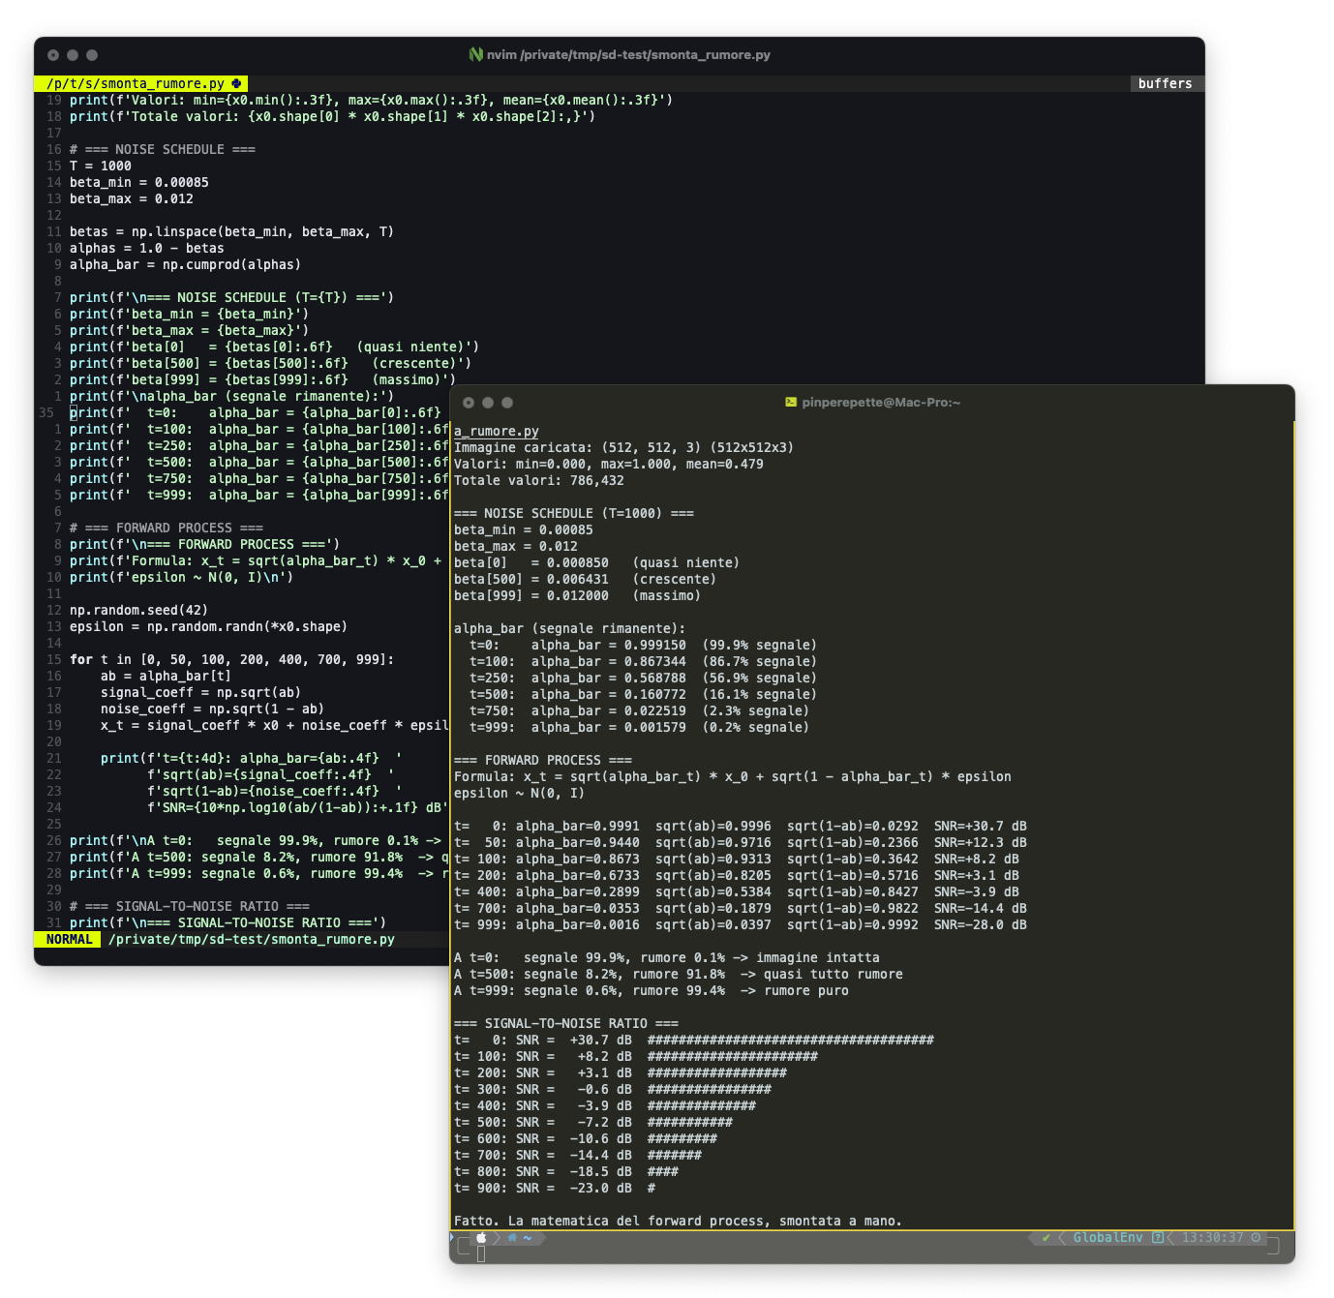Click the file path in the Neovim statusline

[252, 939]
